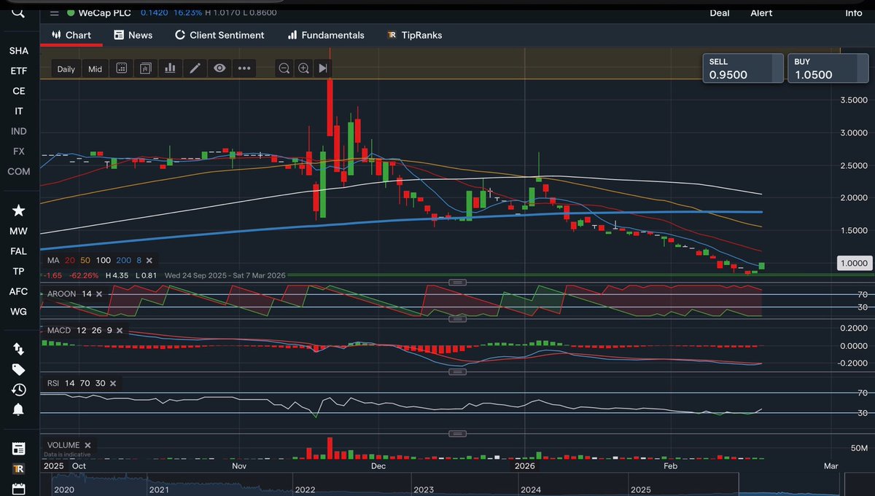Screen dimensions: 875x496
Task: Open the three-dots more options button
Action: (244, 68)
